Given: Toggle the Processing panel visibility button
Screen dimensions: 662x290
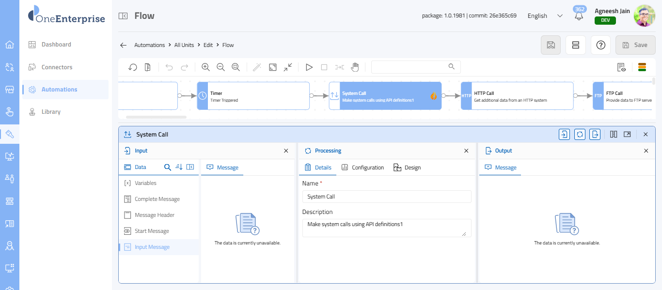Looking at the screenshot, I should point(580,135).
